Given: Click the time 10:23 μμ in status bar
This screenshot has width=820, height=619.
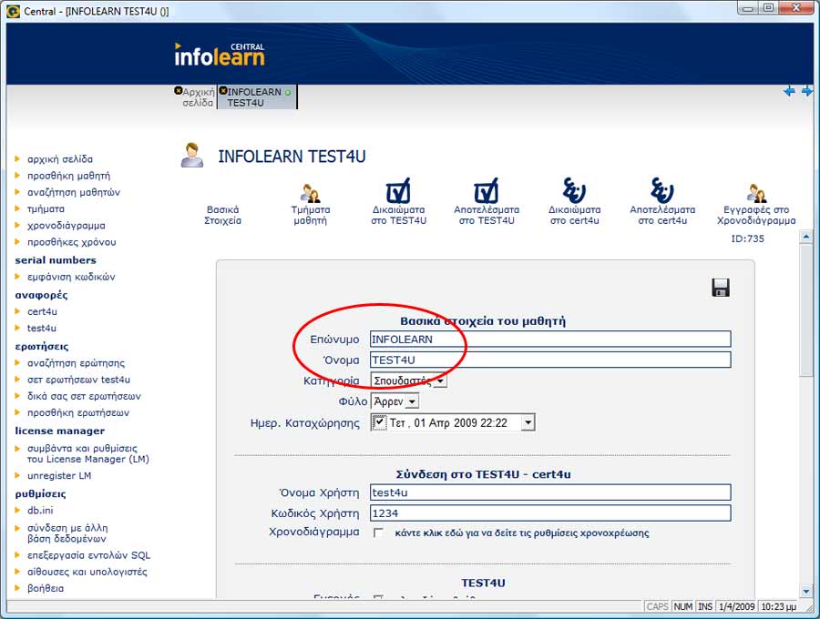Looking at the screenshot, I should point(779,606).
